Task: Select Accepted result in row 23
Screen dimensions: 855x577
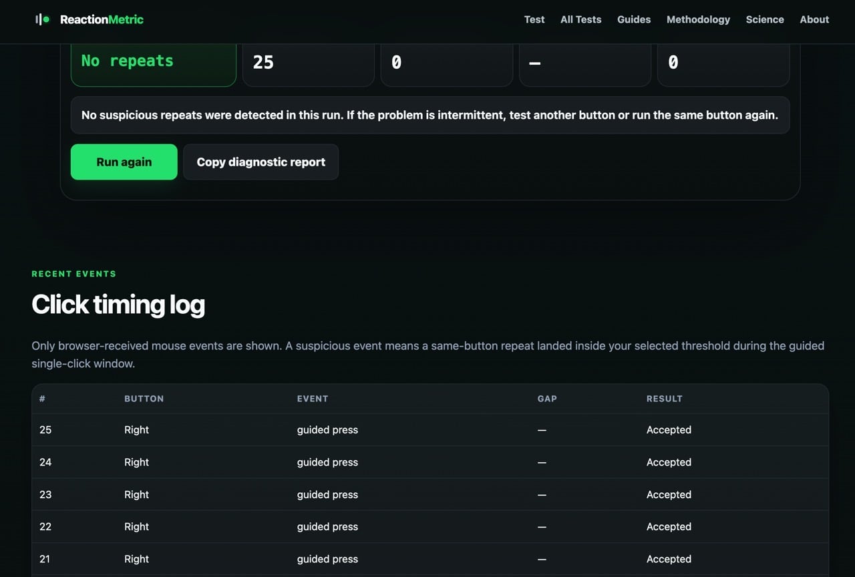Action: [669, 495]
